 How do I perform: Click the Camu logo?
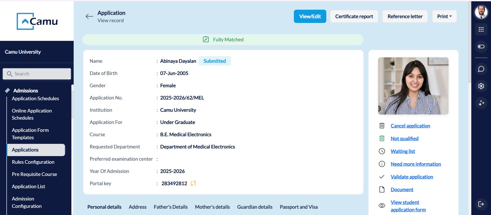pos(37,21)
